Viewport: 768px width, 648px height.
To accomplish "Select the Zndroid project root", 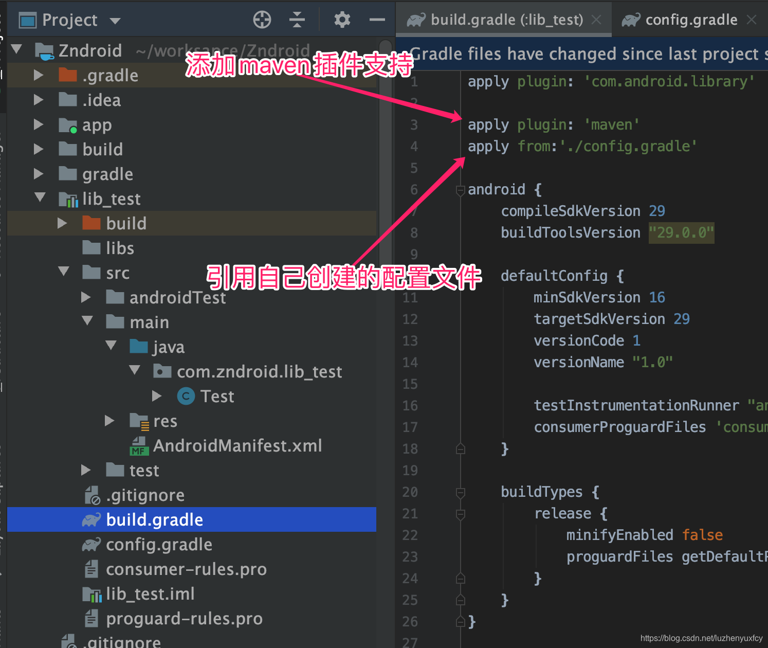I will [90, 50].
